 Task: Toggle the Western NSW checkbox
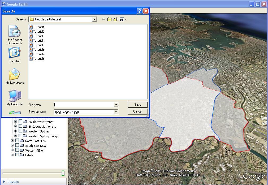17,150
